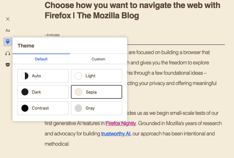Choose the Dark theme option
234x158 pixels.
coord(43,92)
